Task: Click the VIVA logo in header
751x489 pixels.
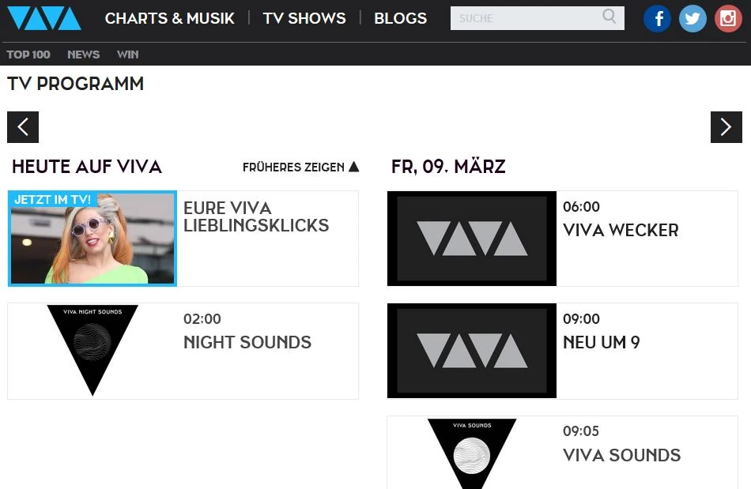Action: point(44,18)
